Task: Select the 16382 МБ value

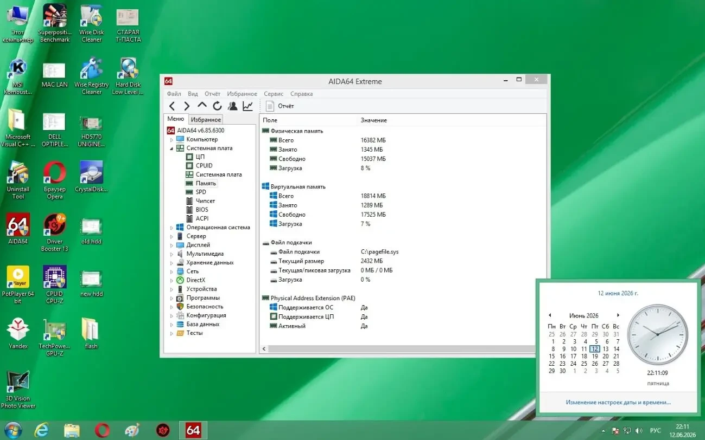Action: (373, 140)
